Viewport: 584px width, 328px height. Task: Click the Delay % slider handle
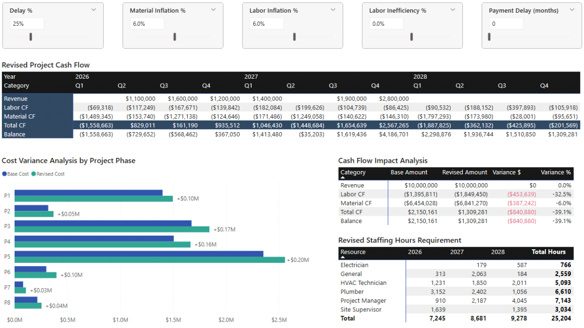click(x=31, y=36)
